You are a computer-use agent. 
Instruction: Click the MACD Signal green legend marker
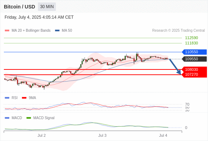pos(29,118)
